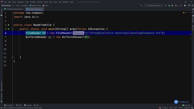
Task: Click the IntelliJ IDEA logo in title bar
Action: 2,2
